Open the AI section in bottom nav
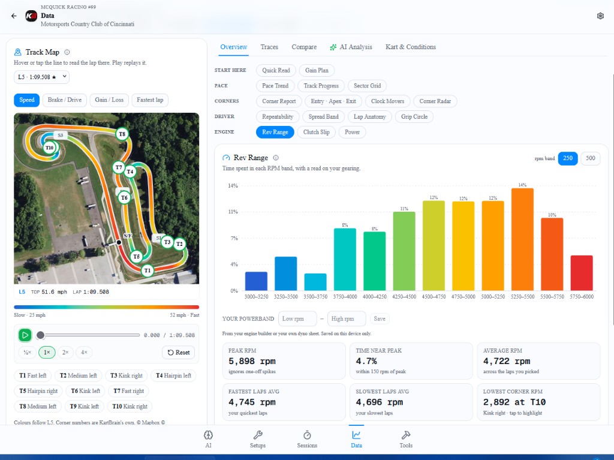 (x=208, y=439)
